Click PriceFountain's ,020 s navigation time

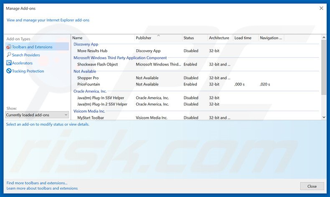pos(265,84)
